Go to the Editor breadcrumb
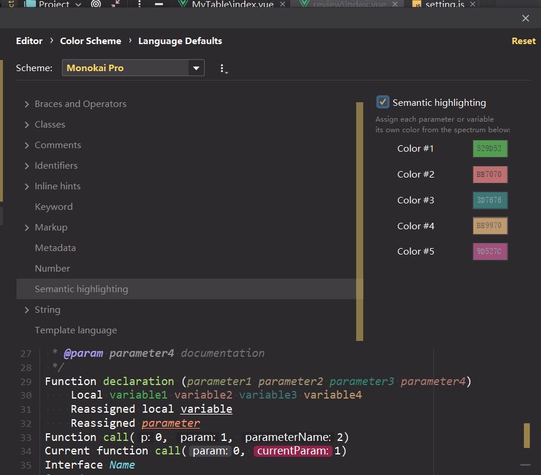Screen dimensions: 541x475 coord(29,41)
